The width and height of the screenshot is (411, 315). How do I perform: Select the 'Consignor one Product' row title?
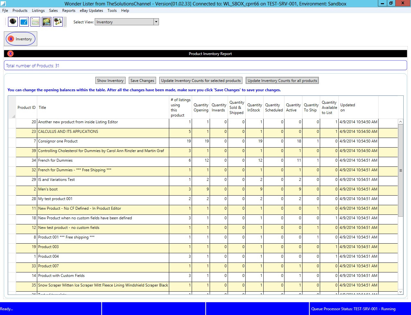tap(58, 141)
